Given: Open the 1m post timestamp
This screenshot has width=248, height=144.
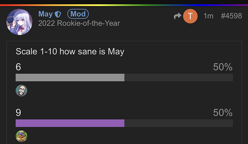Looking at the screenshot, I should click(x=208, y=16).
